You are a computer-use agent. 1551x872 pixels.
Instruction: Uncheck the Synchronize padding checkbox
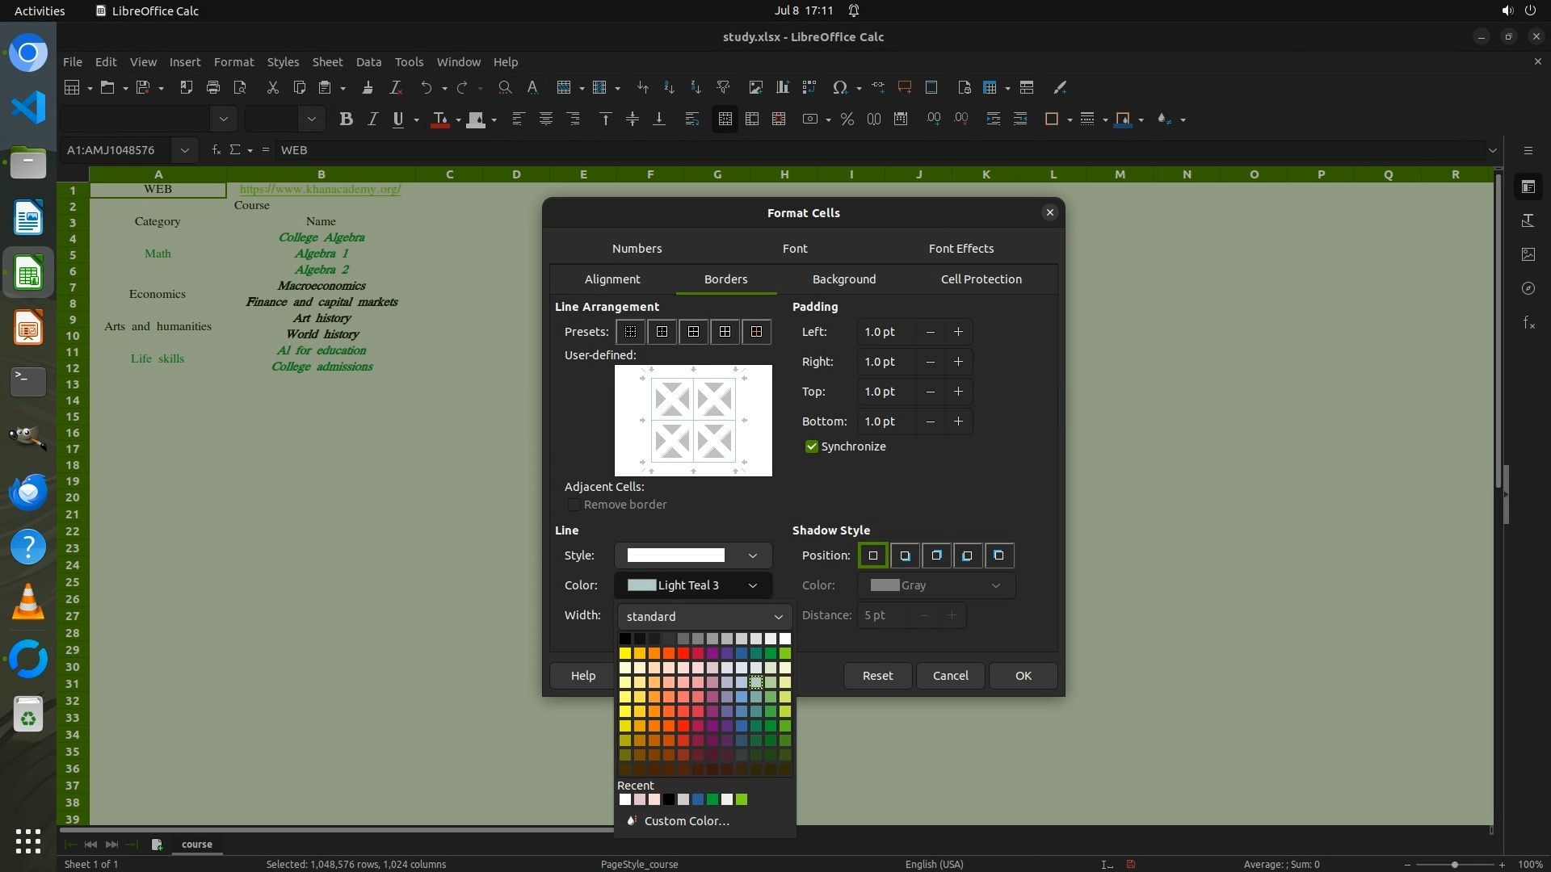[x=812, y=446]
